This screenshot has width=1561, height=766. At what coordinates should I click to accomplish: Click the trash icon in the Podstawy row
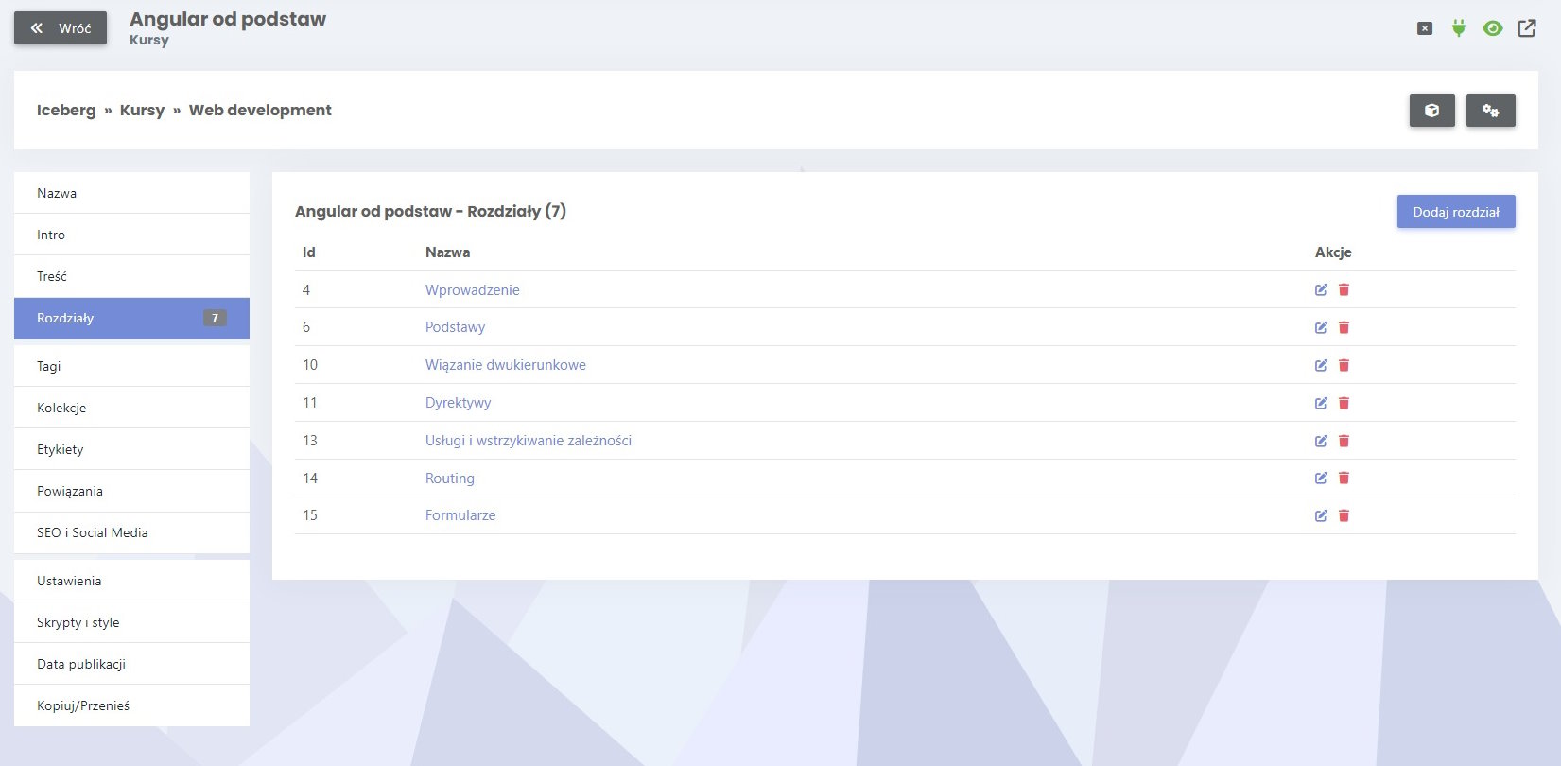[1344, 327]
